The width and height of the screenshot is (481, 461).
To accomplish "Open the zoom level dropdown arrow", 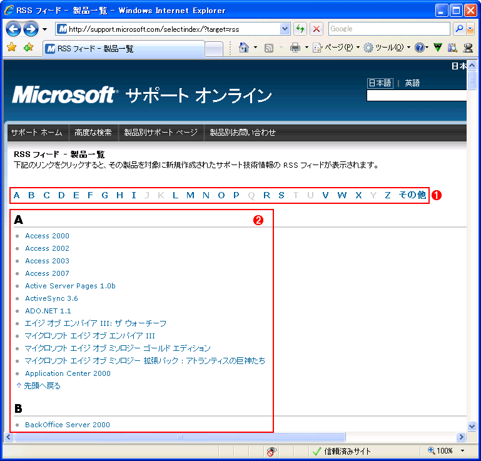I will click(x=462, y=450).
